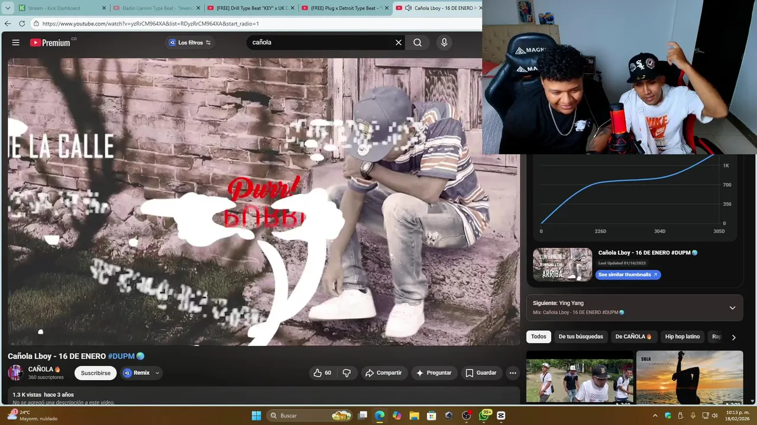The width and height of the screenshot is (757, 425).
Task: Reload the page with refresh icon
Action: (22, 24)
